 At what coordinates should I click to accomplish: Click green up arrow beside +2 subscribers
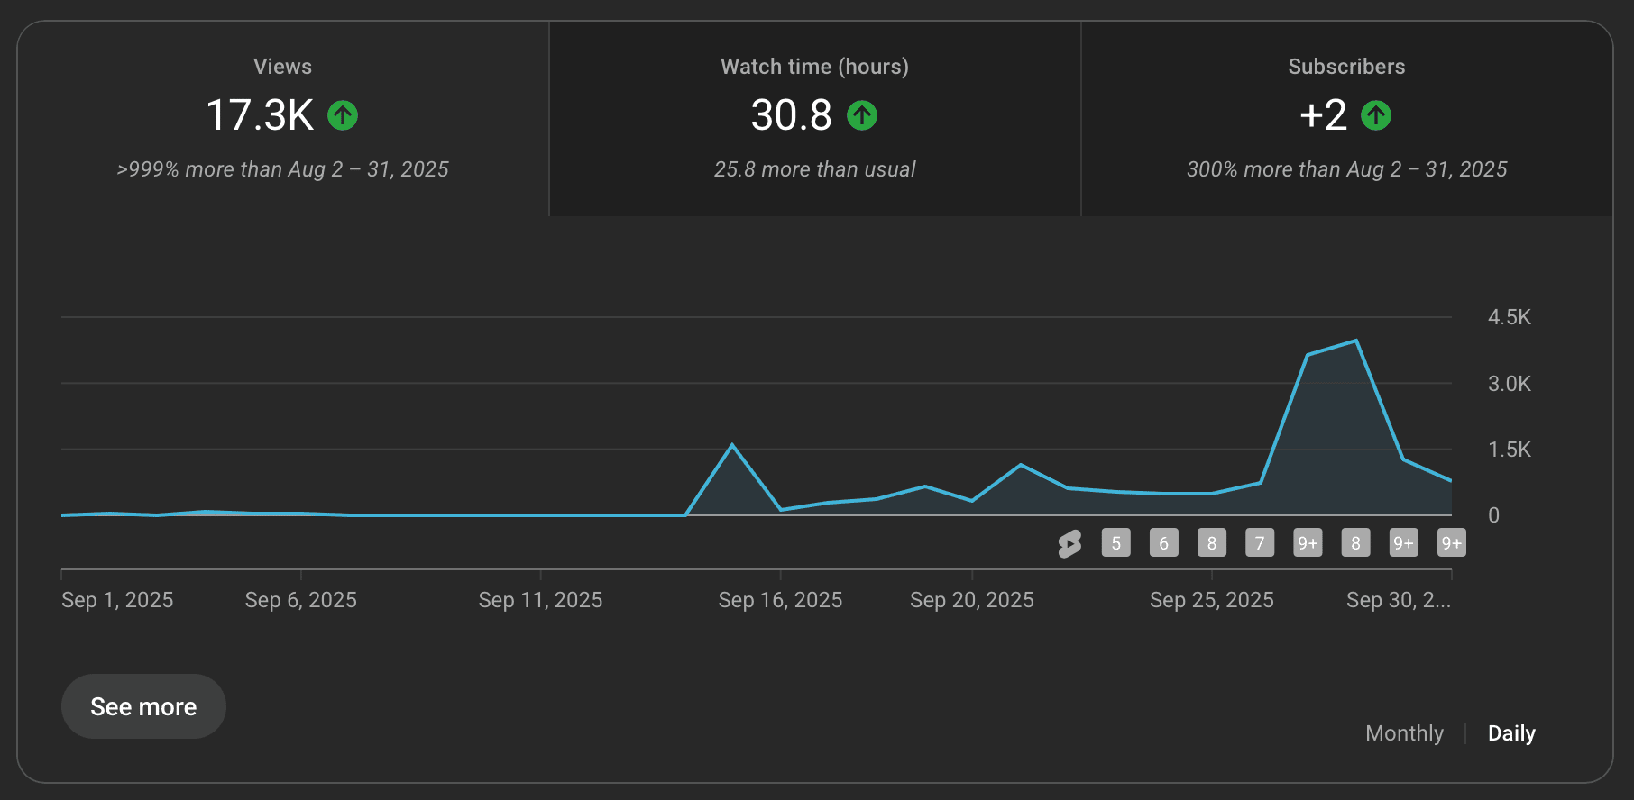(x=1375, y=115)
